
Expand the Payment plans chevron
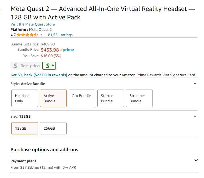(196, 160)
